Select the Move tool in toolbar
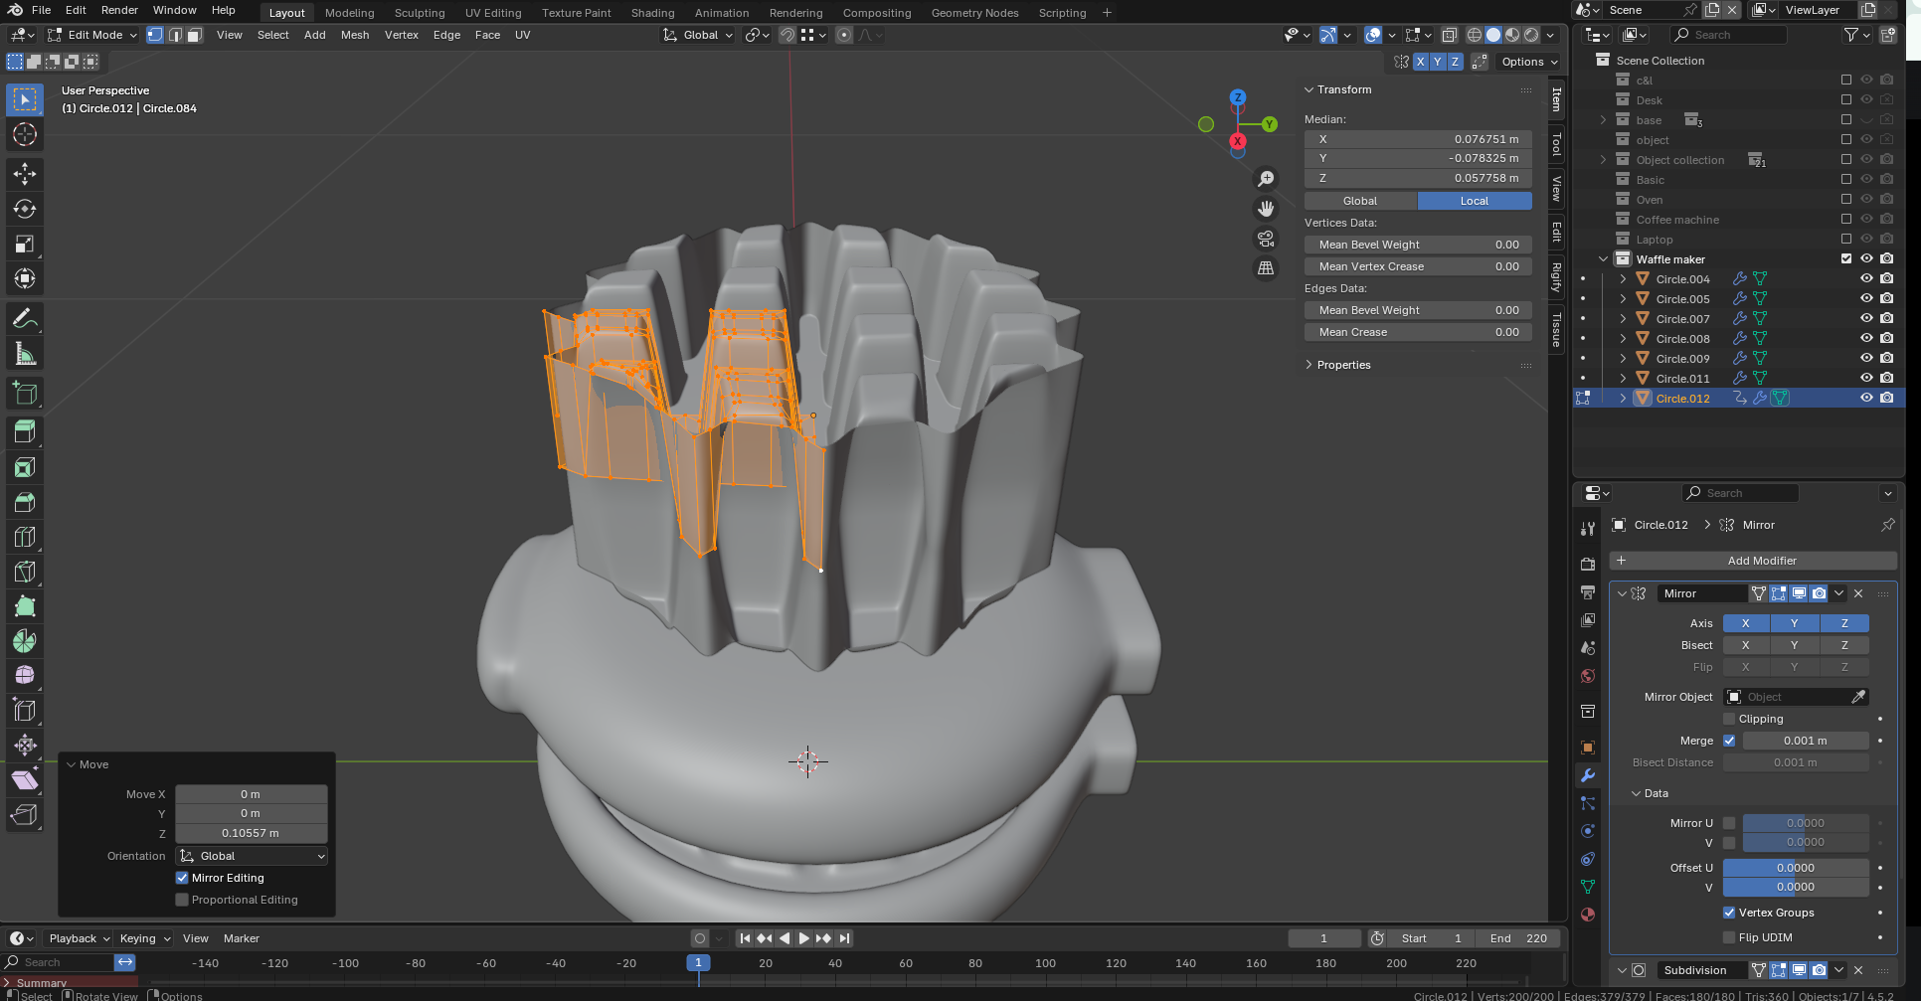 coord(25,174)
